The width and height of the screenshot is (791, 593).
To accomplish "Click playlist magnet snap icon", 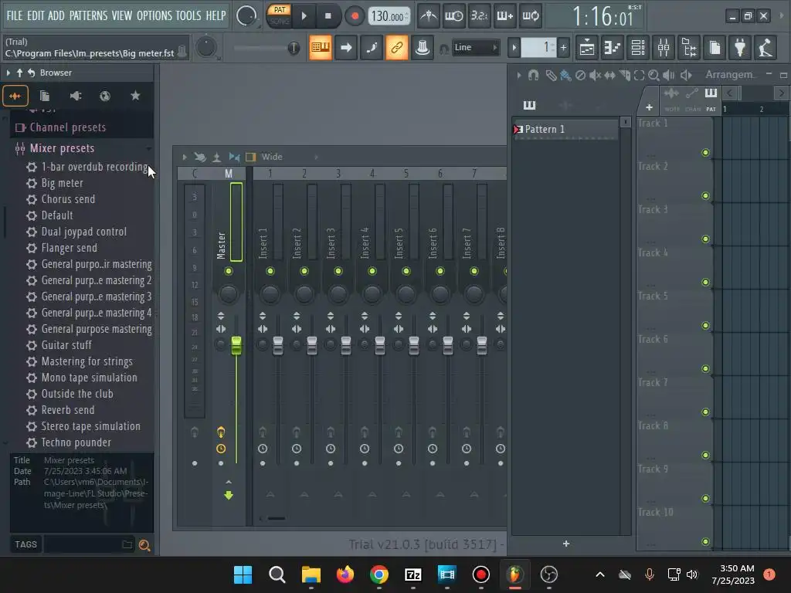I will [534, 75].
